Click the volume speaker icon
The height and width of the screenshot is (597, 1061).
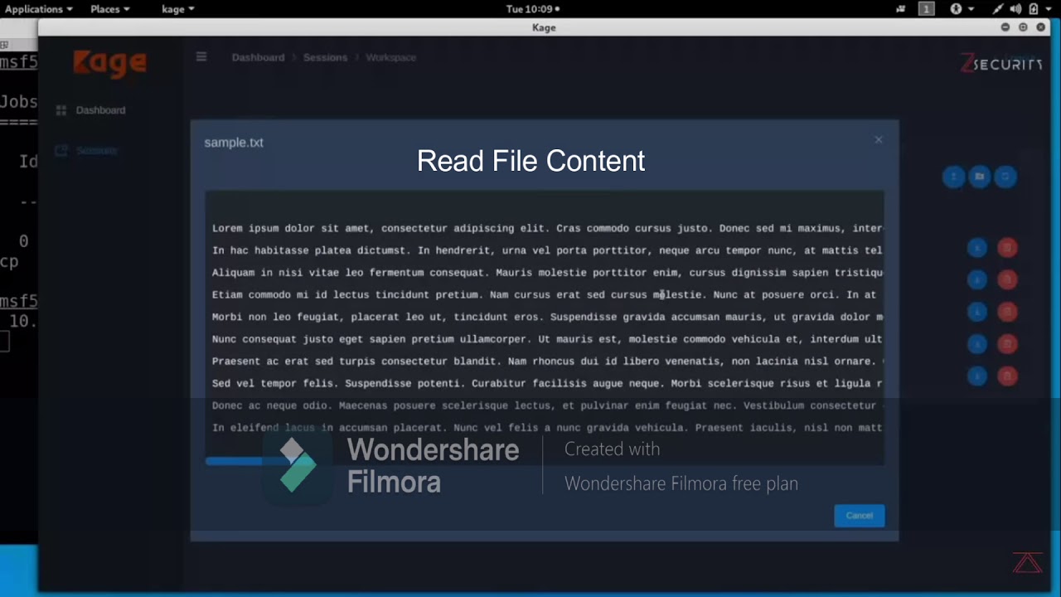pyautogui.click(x=1015, y=9)
